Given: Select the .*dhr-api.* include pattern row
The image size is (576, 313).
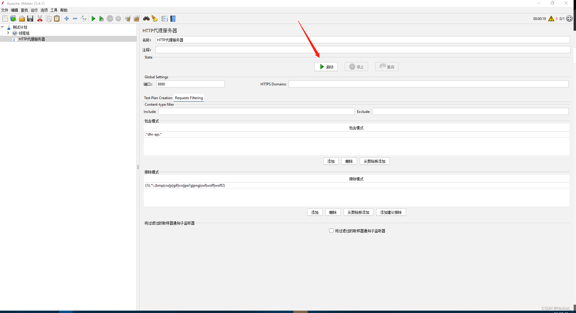Looking at the screenshot, I should tap(356, 134).
